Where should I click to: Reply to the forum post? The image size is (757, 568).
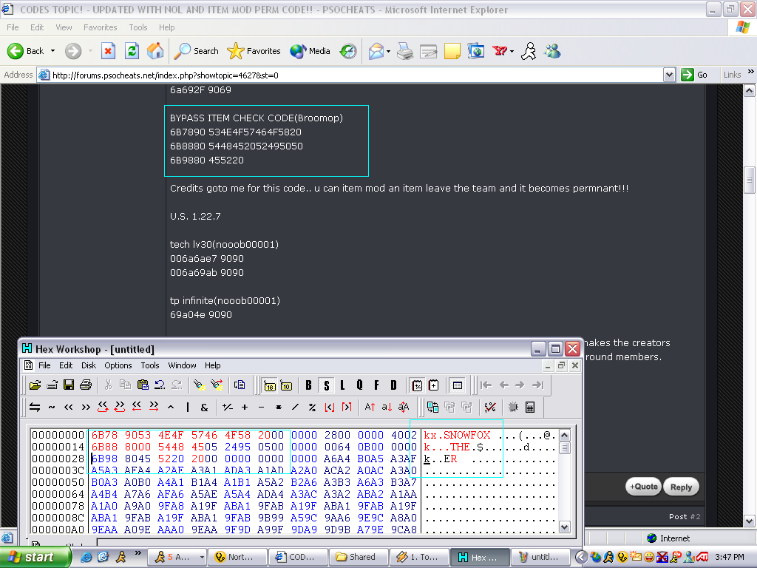[681, 487]
